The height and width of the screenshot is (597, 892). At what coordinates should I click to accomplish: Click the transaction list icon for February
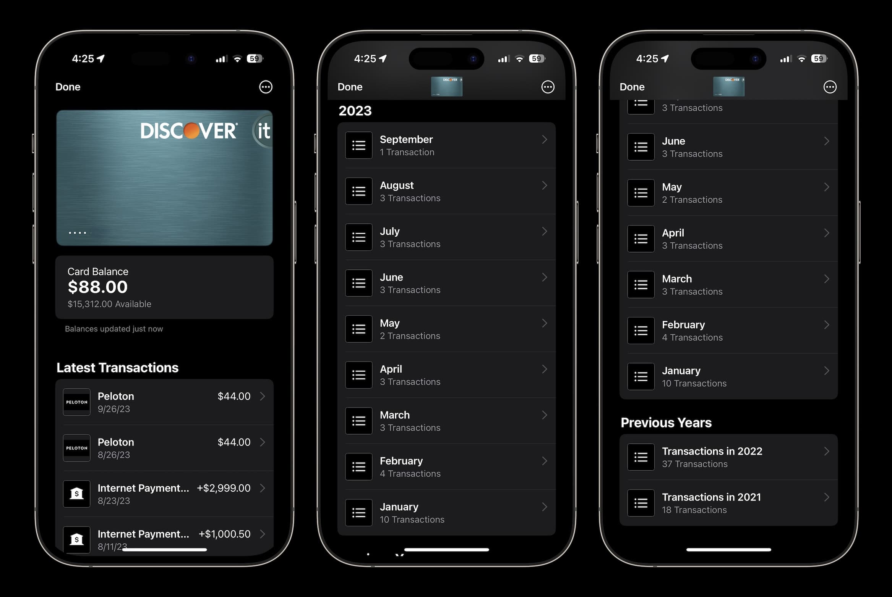358,466
